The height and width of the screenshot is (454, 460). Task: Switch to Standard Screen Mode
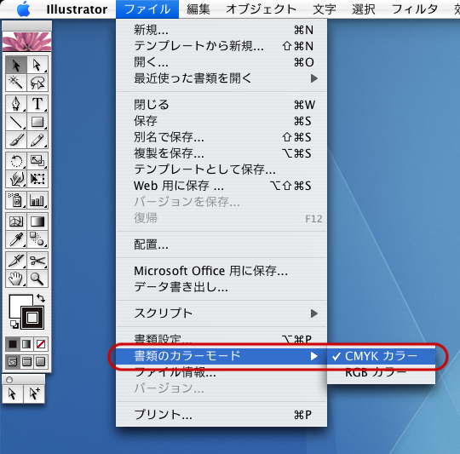tap(12, 362)
